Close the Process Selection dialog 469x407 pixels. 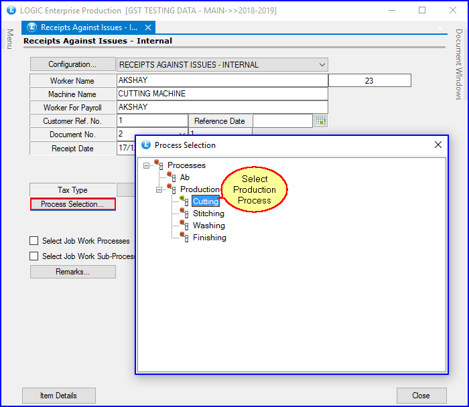click(438, 145)
